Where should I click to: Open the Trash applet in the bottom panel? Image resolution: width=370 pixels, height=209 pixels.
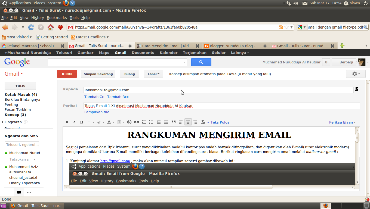point(366,206)
